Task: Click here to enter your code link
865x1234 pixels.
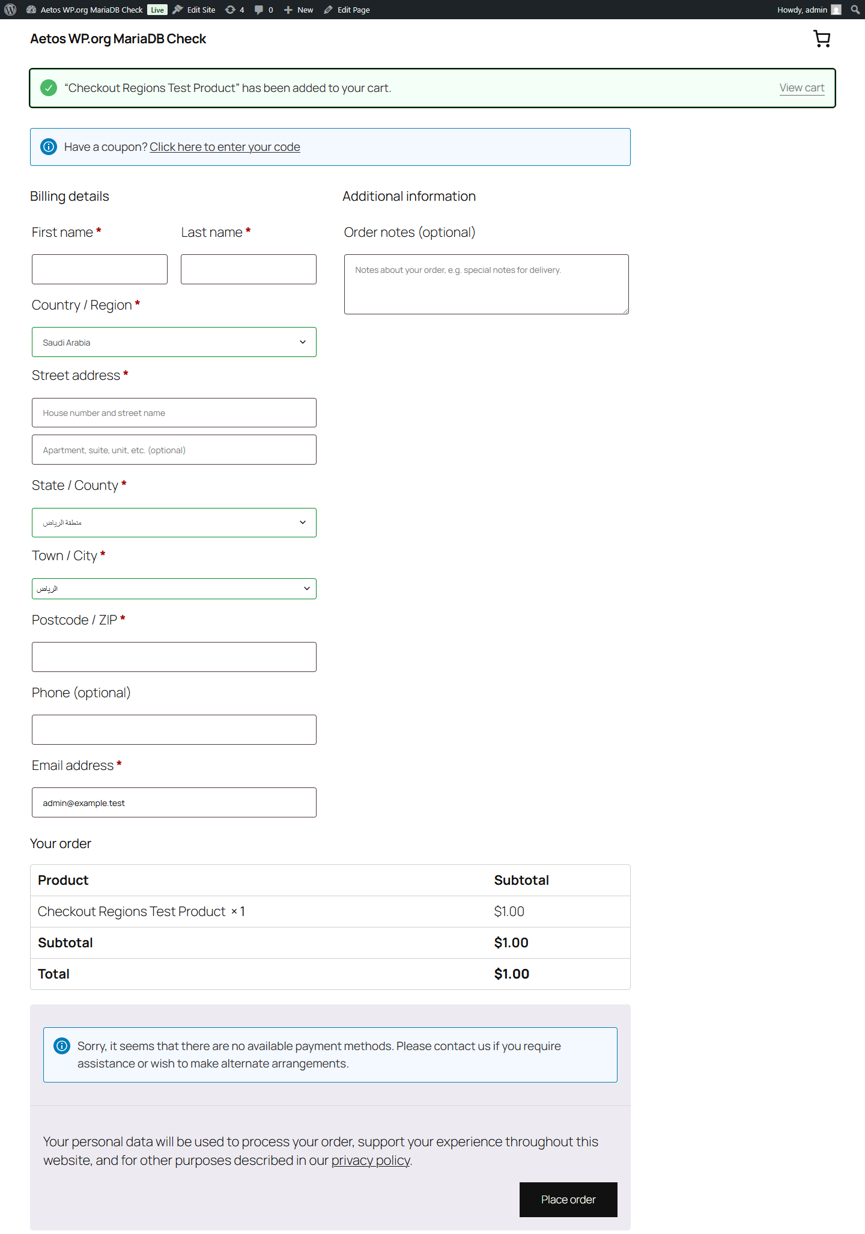Action: click(225, 147)
